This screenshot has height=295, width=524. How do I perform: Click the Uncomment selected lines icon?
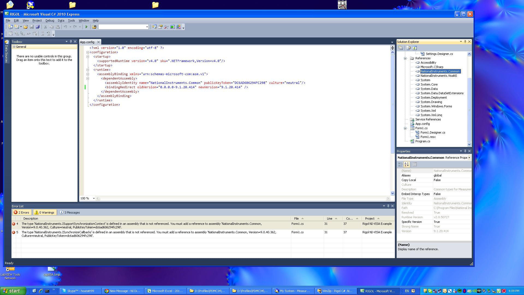point(49,34)
